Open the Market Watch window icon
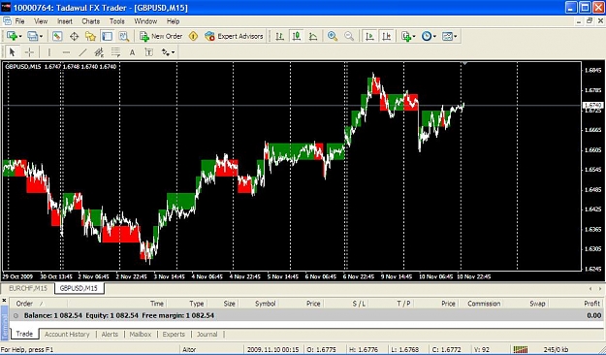The width and height of the screenshot is (606, 355). [57, 36]
